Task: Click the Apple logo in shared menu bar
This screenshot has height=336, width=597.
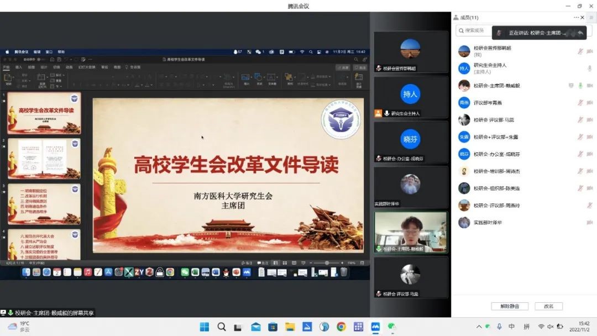Action: tap(7, 52)
